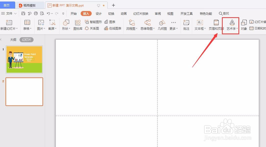Select the first slide thumbnail

click(24, 59)
